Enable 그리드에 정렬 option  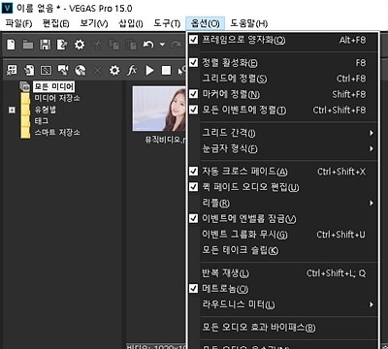282,79
